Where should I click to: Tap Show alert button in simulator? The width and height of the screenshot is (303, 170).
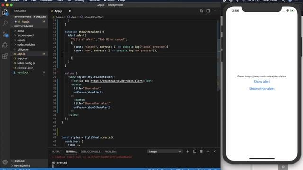[x=262, y=82]
